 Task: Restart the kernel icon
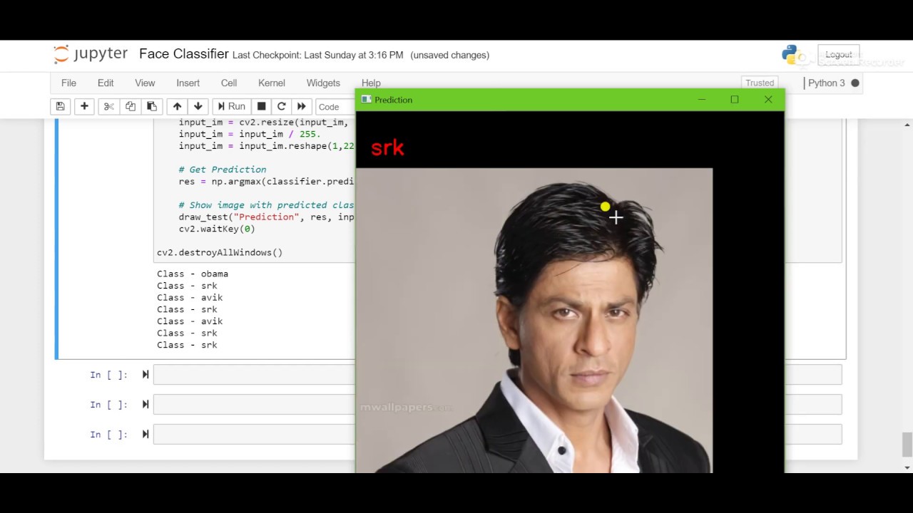(x=281, y=106)
